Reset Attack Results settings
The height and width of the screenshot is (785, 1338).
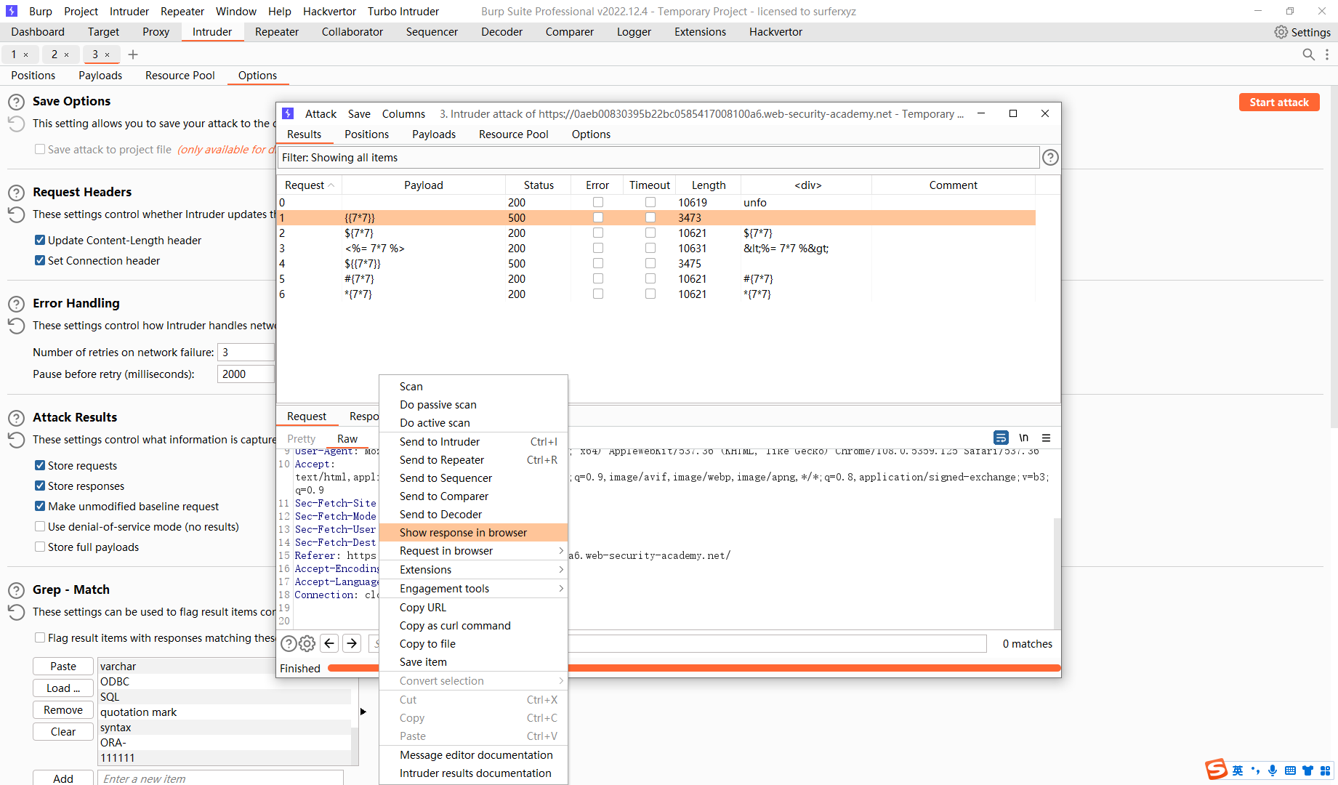pyautogui.click(x=16, y=440)
